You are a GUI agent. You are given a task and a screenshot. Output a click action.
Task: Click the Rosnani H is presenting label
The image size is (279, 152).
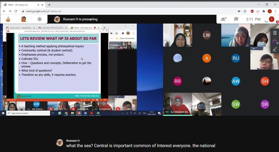(x=80, y=19)
